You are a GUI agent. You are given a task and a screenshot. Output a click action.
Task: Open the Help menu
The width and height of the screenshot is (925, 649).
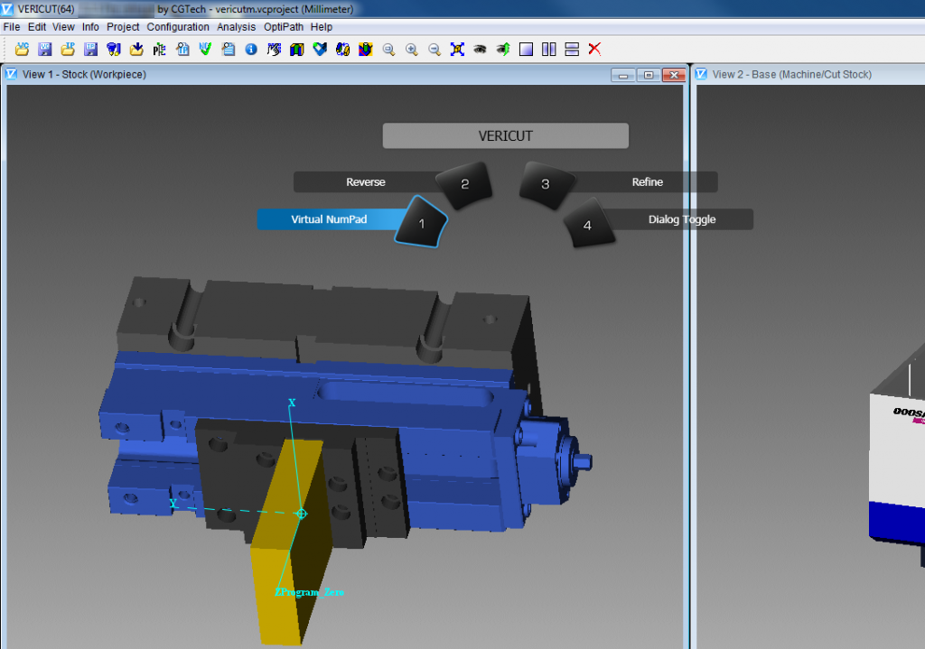[x=322, y=27]
